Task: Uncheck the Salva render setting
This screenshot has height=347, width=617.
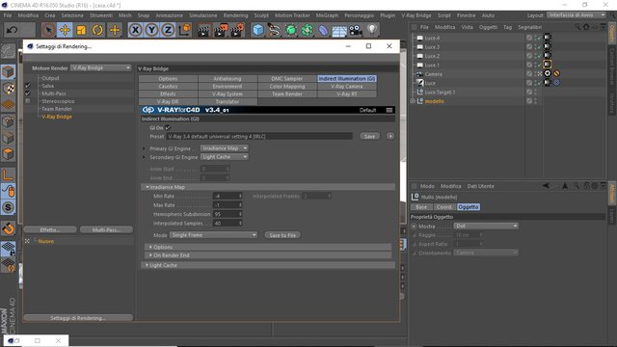Action: click(28, 86)
